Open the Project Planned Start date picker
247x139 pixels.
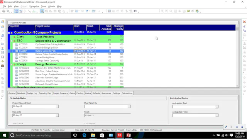tap(57, 107)
